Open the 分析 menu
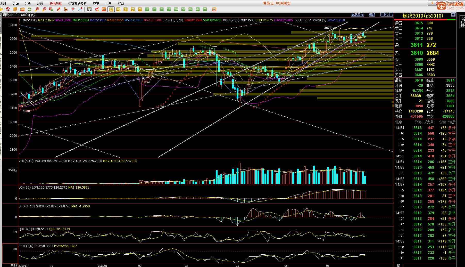 coord(28,3)
